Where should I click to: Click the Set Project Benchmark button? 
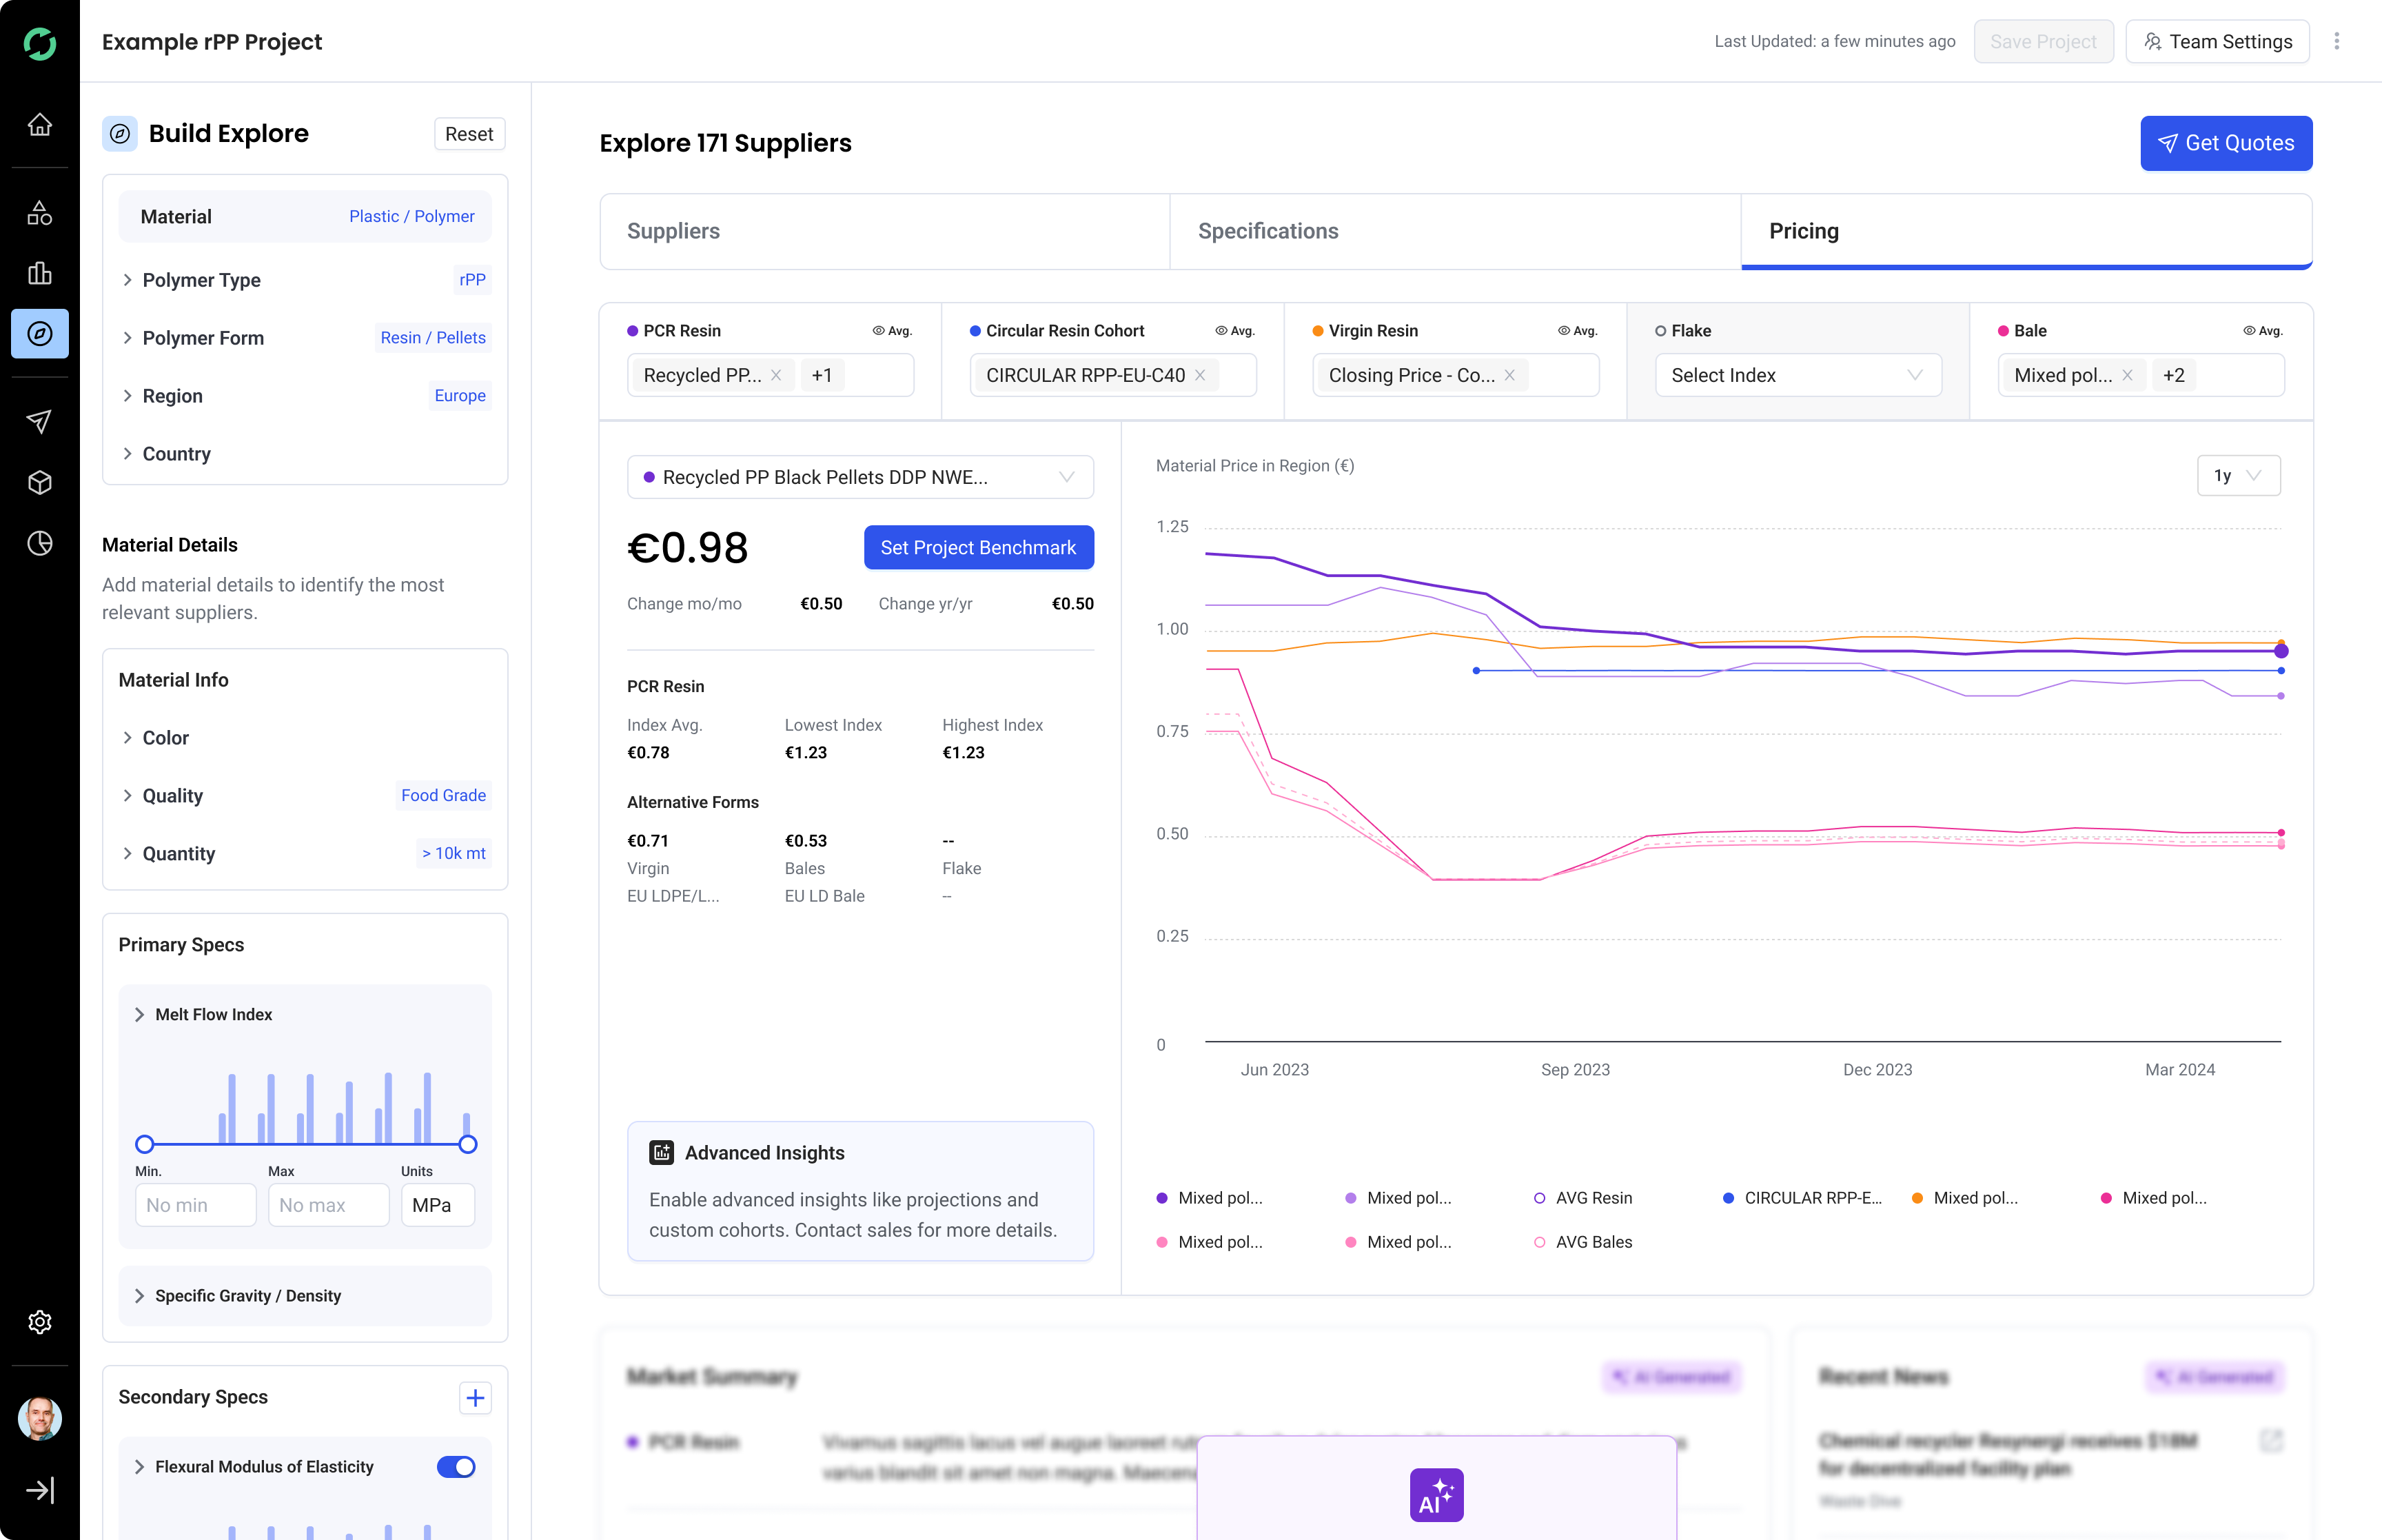[977, 547]
